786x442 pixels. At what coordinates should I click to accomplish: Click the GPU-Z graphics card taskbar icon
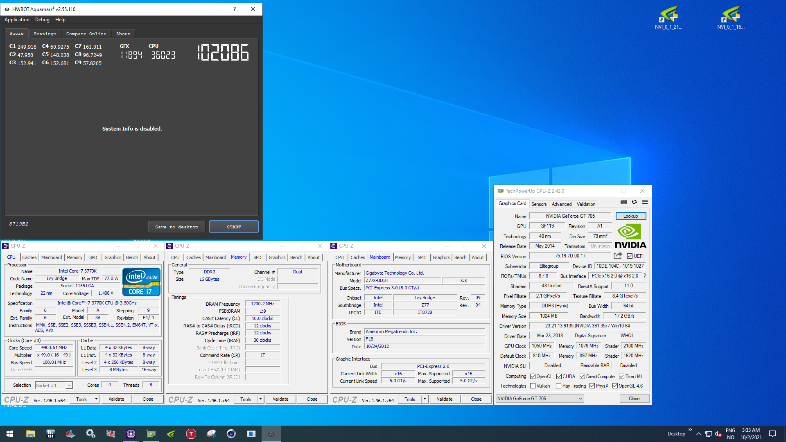pos(151,434)
